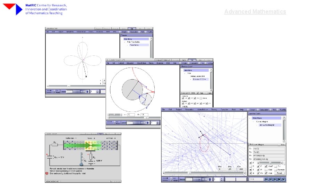The image size is (333, 187).
Task: Open File menu in curve integral window
Action: pyautogui.click(x=163, y=110)
